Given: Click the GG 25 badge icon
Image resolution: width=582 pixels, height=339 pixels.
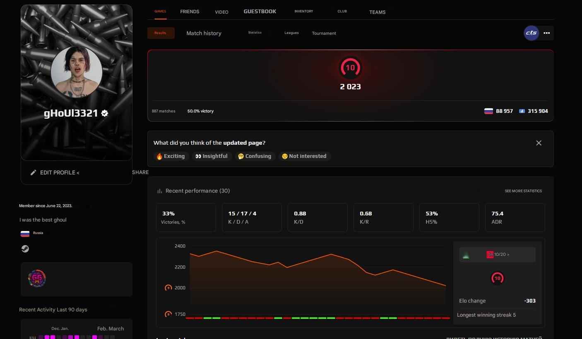Looking at the screenshot, I should (x=37, y=278).
